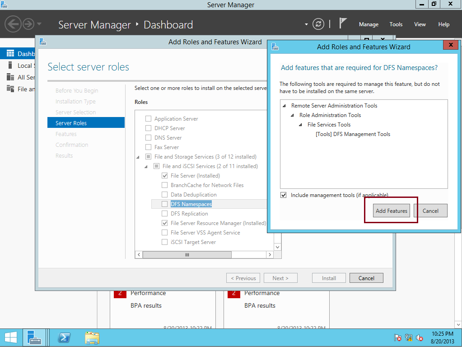
Task: Close the DFS Namespaces features dialog
Action: [x=451, y=45]
